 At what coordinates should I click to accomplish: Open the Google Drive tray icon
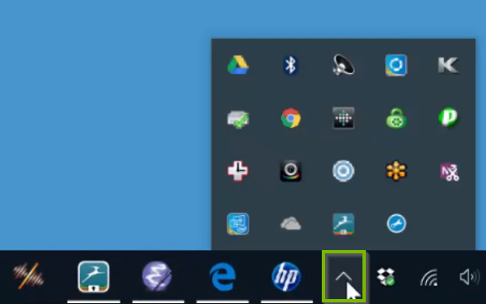click(x=238, y=65)
